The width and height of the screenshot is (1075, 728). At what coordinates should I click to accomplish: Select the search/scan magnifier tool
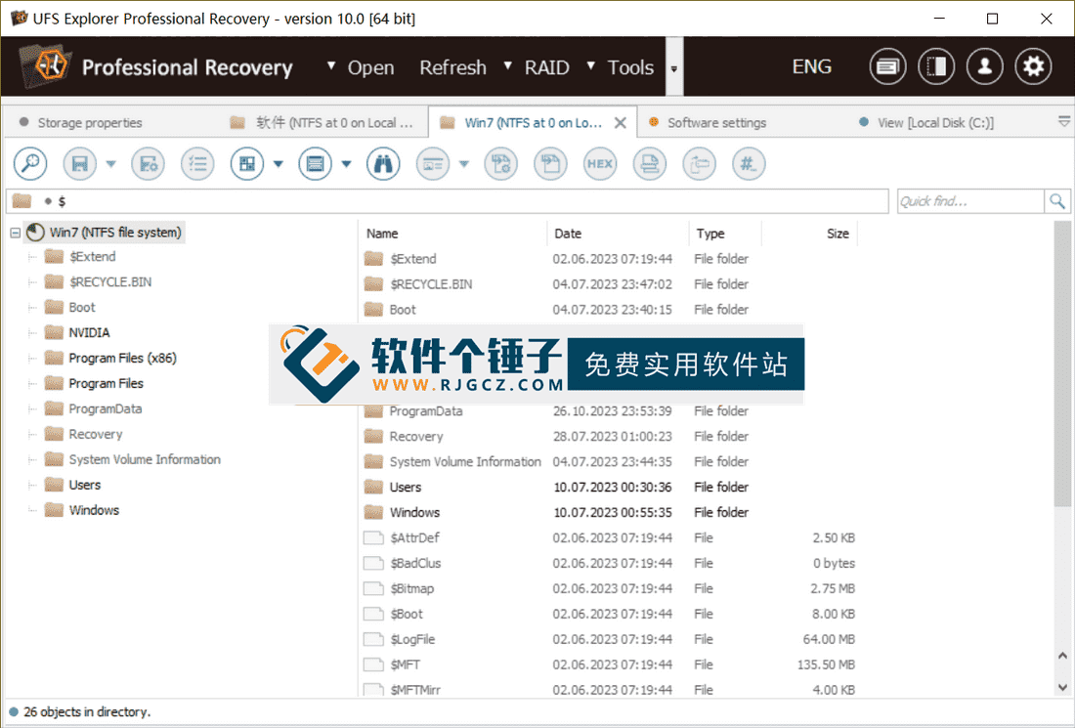coord(29,163)
